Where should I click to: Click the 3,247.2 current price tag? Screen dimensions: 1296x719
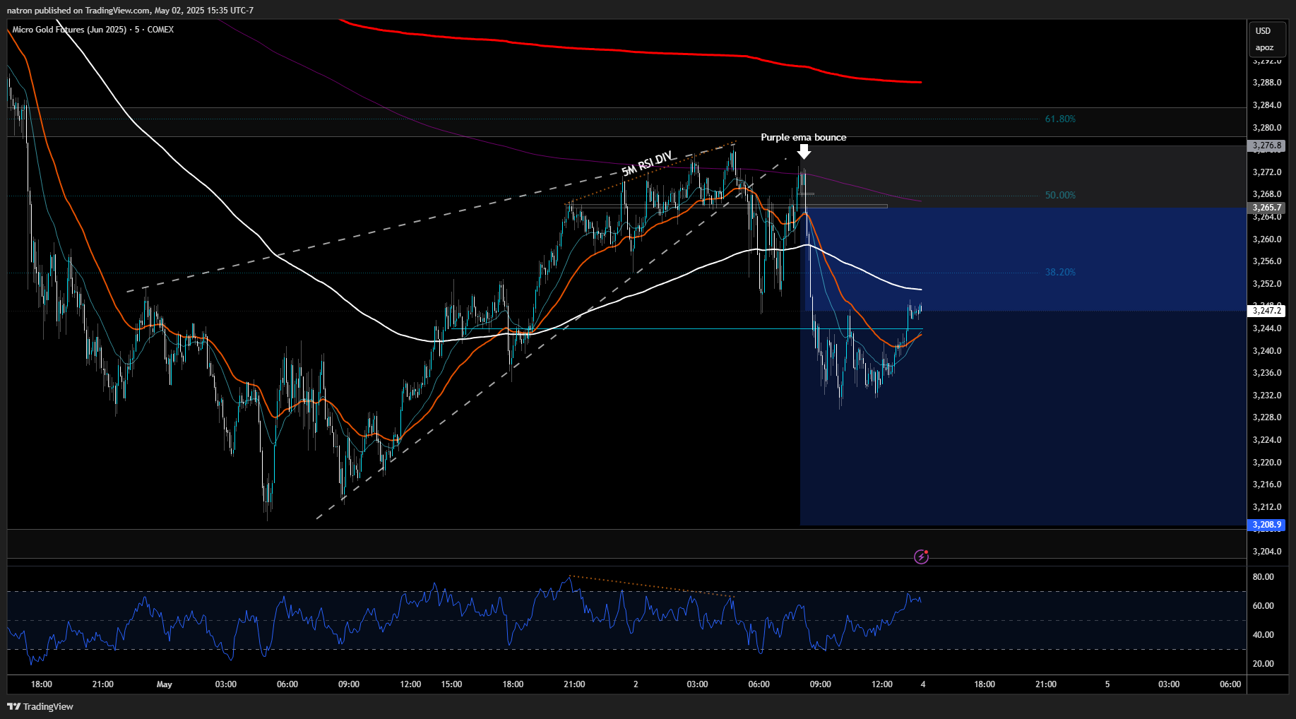(1266, 311)
